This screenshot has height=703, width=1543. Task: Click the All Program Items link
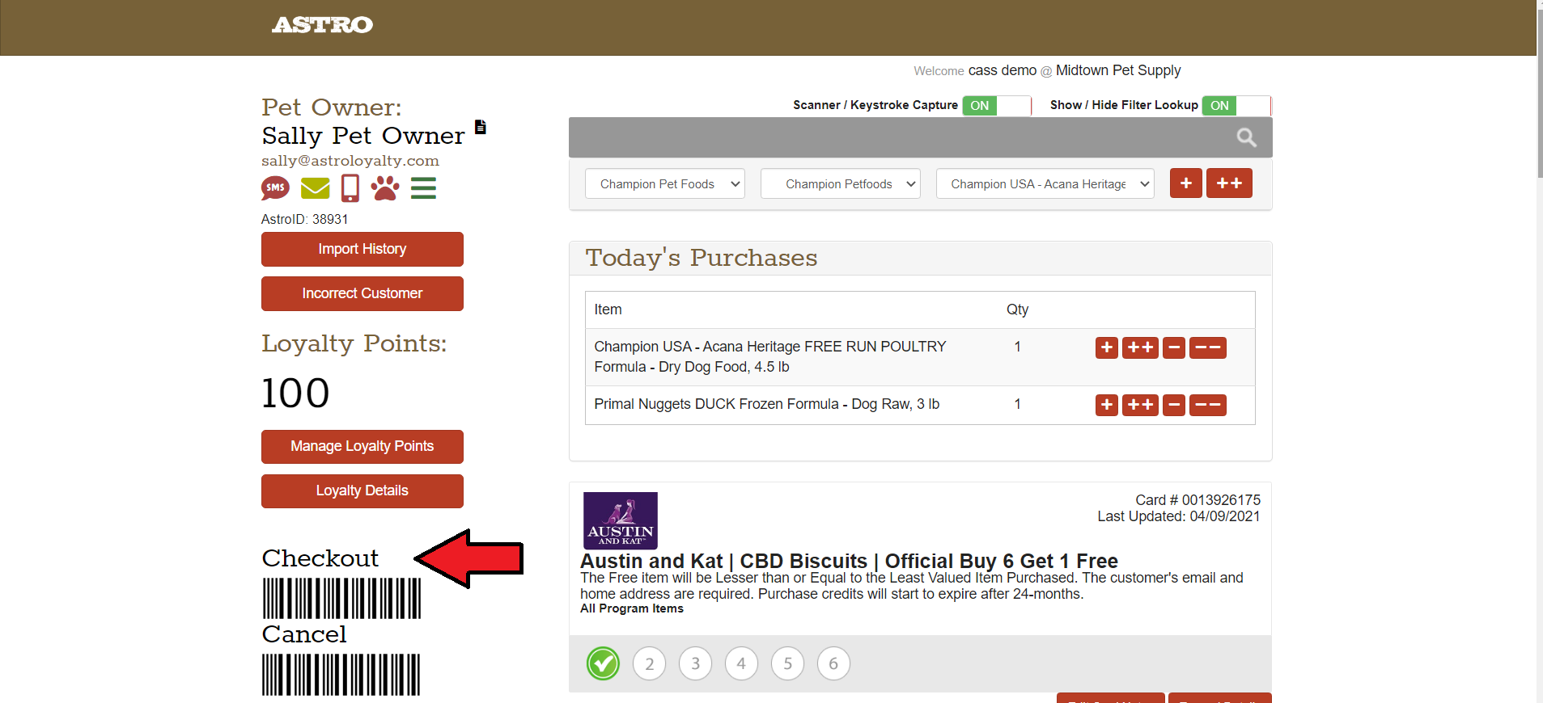coord(632,608)
